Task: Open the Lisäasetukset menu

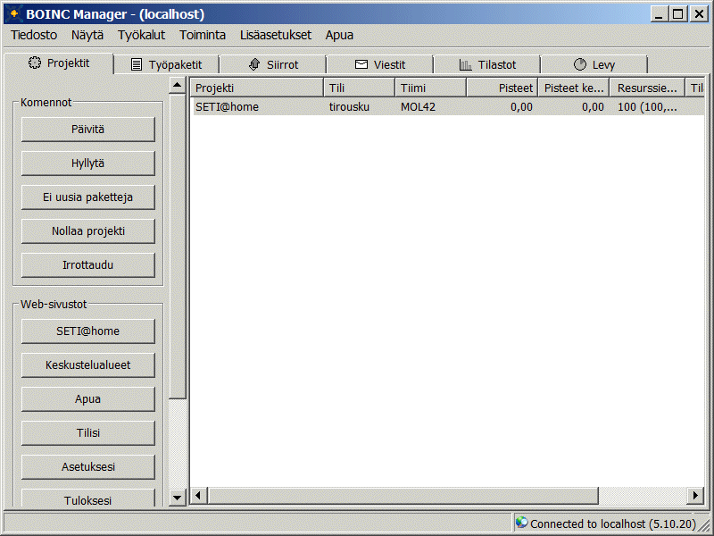Action: [x=276, y=35]
